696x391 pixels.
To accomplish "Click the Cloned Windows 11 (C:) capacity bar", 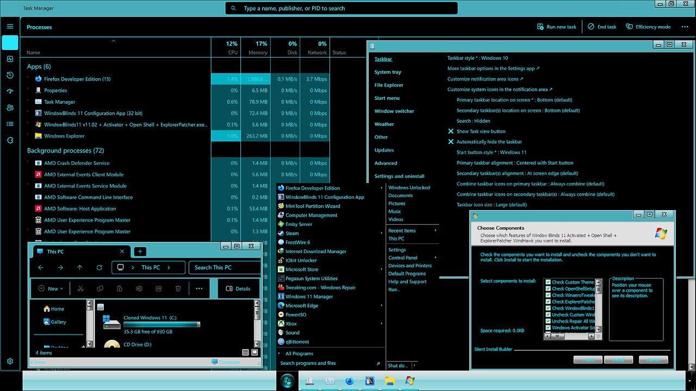I will pyautogui.click(x=161, y=325).
